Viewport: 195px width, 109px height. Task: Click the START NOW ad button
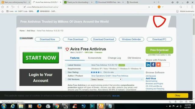pyautogui.click(x=41, y=58)
